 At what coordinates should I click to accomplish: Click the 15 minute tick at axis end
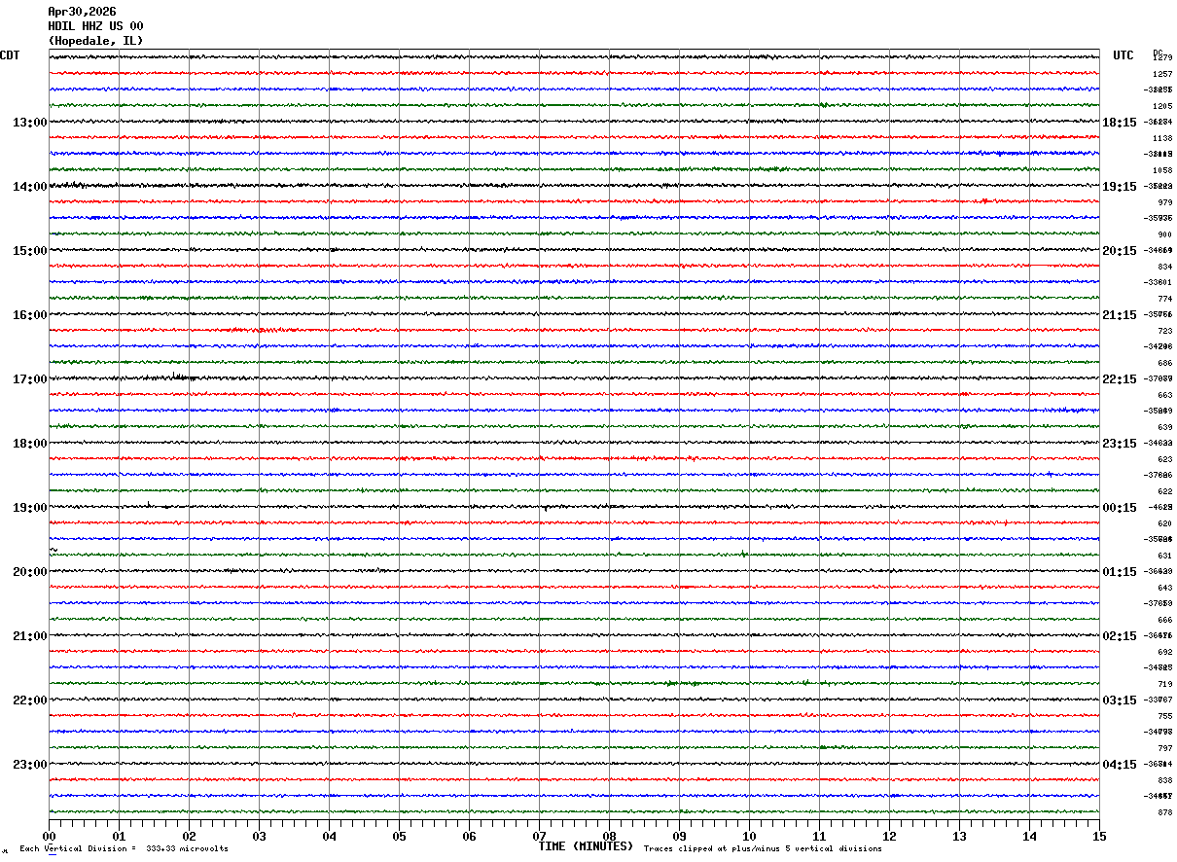1099,836
